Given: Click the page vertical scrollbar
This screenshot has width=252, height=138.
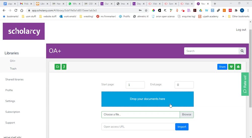Looking at the screenshot, I should click(x=250, y=68).
